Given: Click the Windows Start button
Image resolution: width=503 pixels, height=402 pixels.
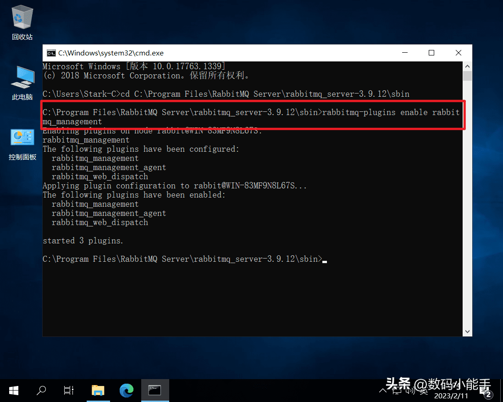Looking at the screenshot, I should 14,390.
